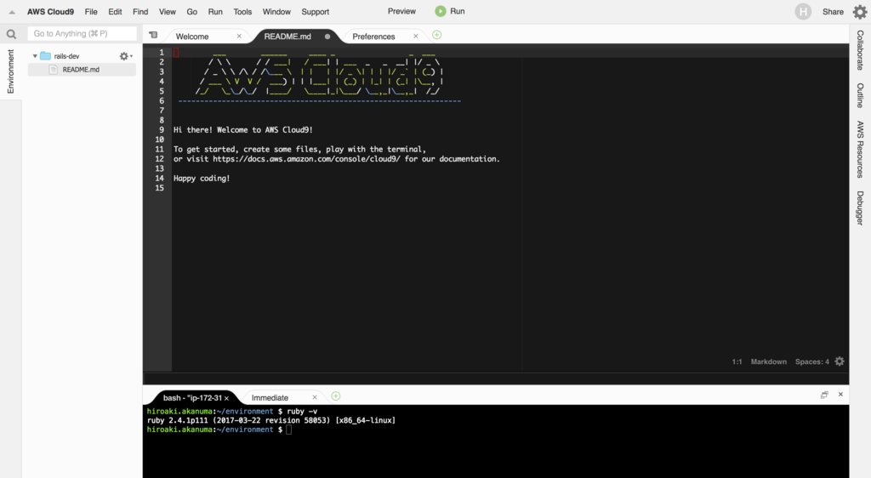The height and width of the screenshot is (478, 871).
Task: Switch to the Immediate tab
Action: 270,397
